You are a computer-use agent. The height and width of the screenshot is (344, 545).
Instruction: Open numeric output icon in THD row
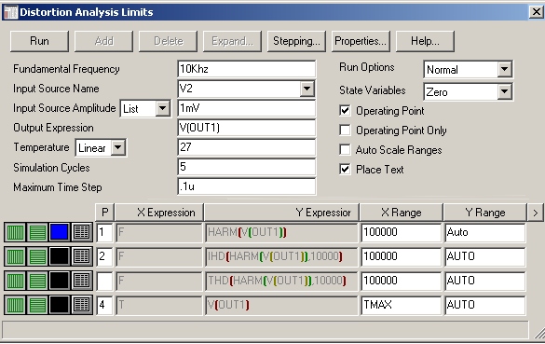click(82, 281)
